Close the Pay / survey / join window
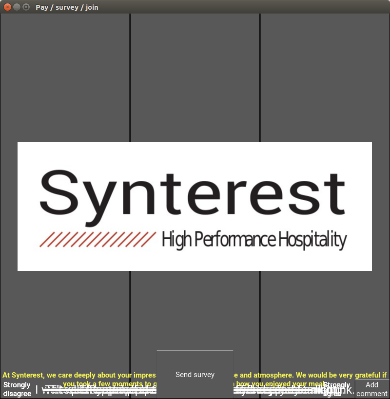Viewport: 390px width, 399px height. [8, 7]
